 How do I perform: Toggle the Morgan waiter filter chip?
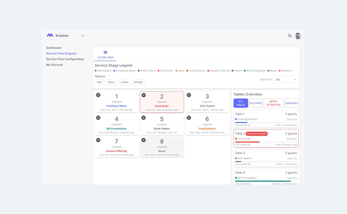[138, 82]
